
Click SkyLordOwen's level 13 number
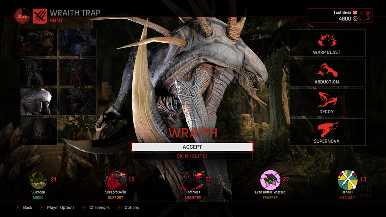click(x=132, y=179)
